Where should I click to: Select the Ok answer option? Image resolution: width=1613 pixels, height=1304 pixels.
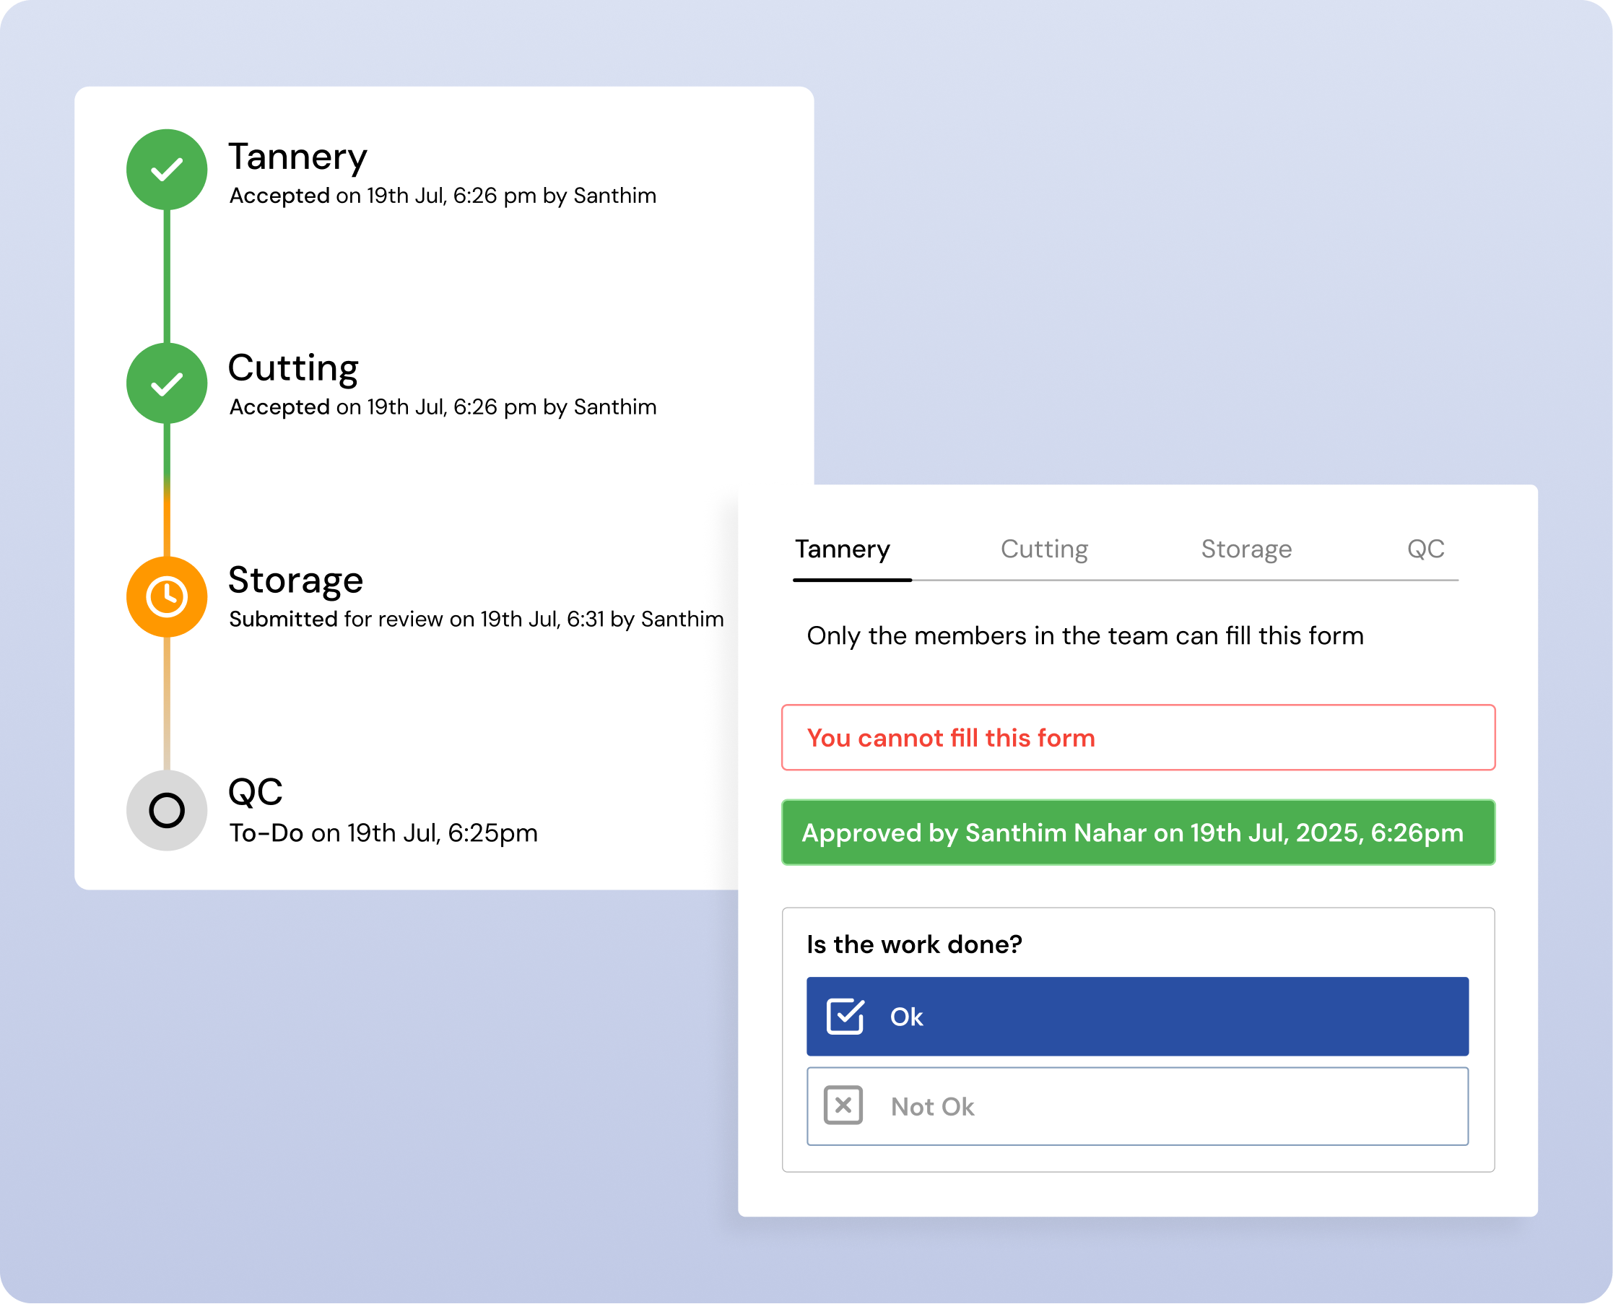point(1137,1017)
